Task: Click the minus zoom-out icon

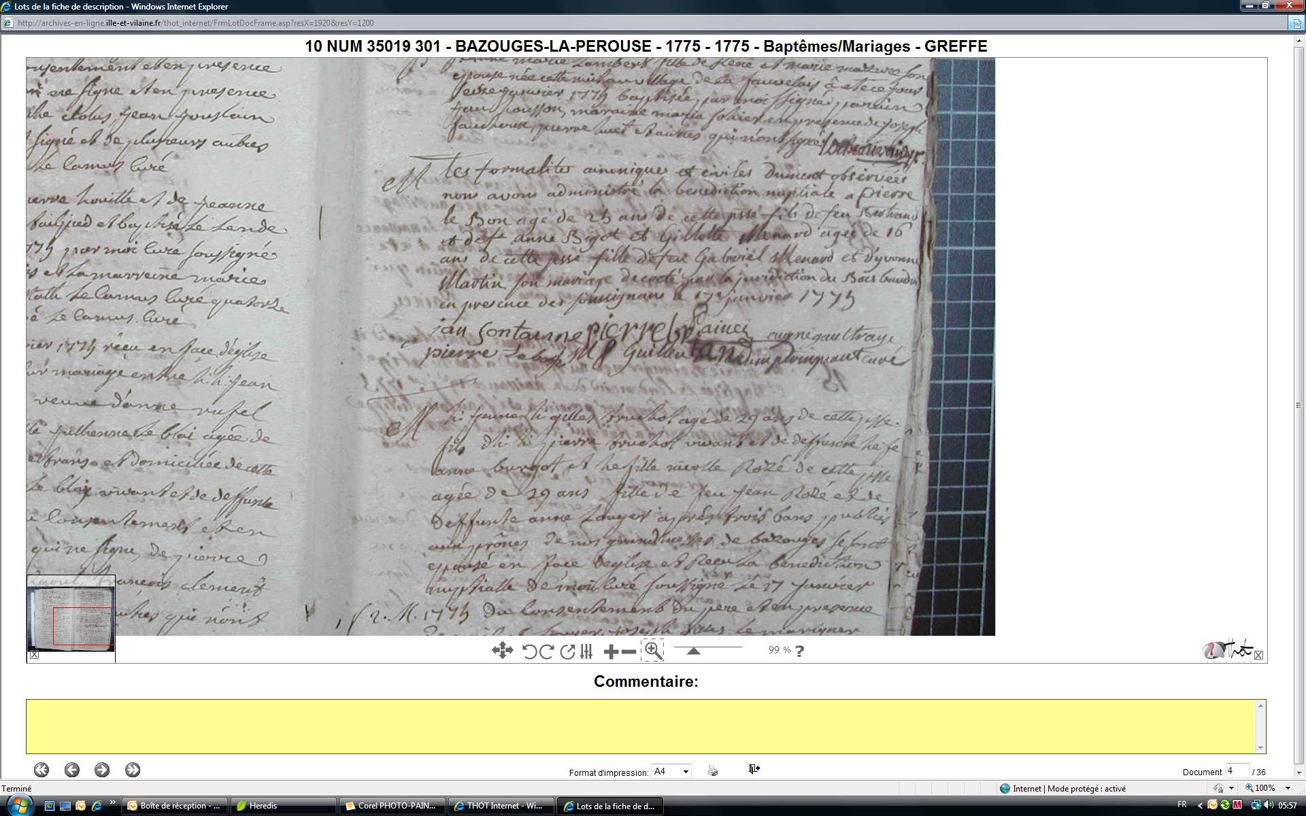Action: [629, 651]
